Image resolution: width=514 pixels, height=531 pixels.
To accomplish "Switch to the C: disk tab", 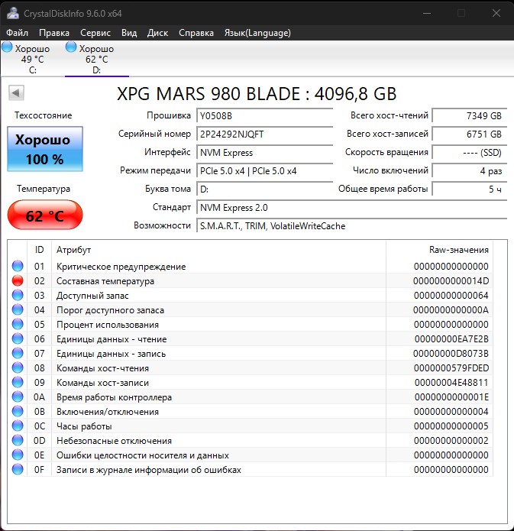I will (32, 60).
